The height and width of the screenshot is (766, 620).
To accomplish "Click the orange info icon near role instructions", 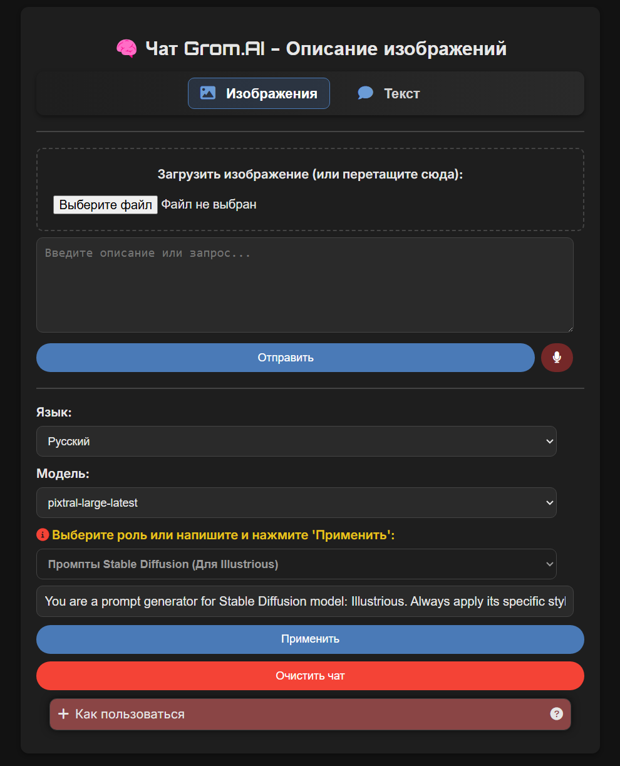I will tap(41, 534).
